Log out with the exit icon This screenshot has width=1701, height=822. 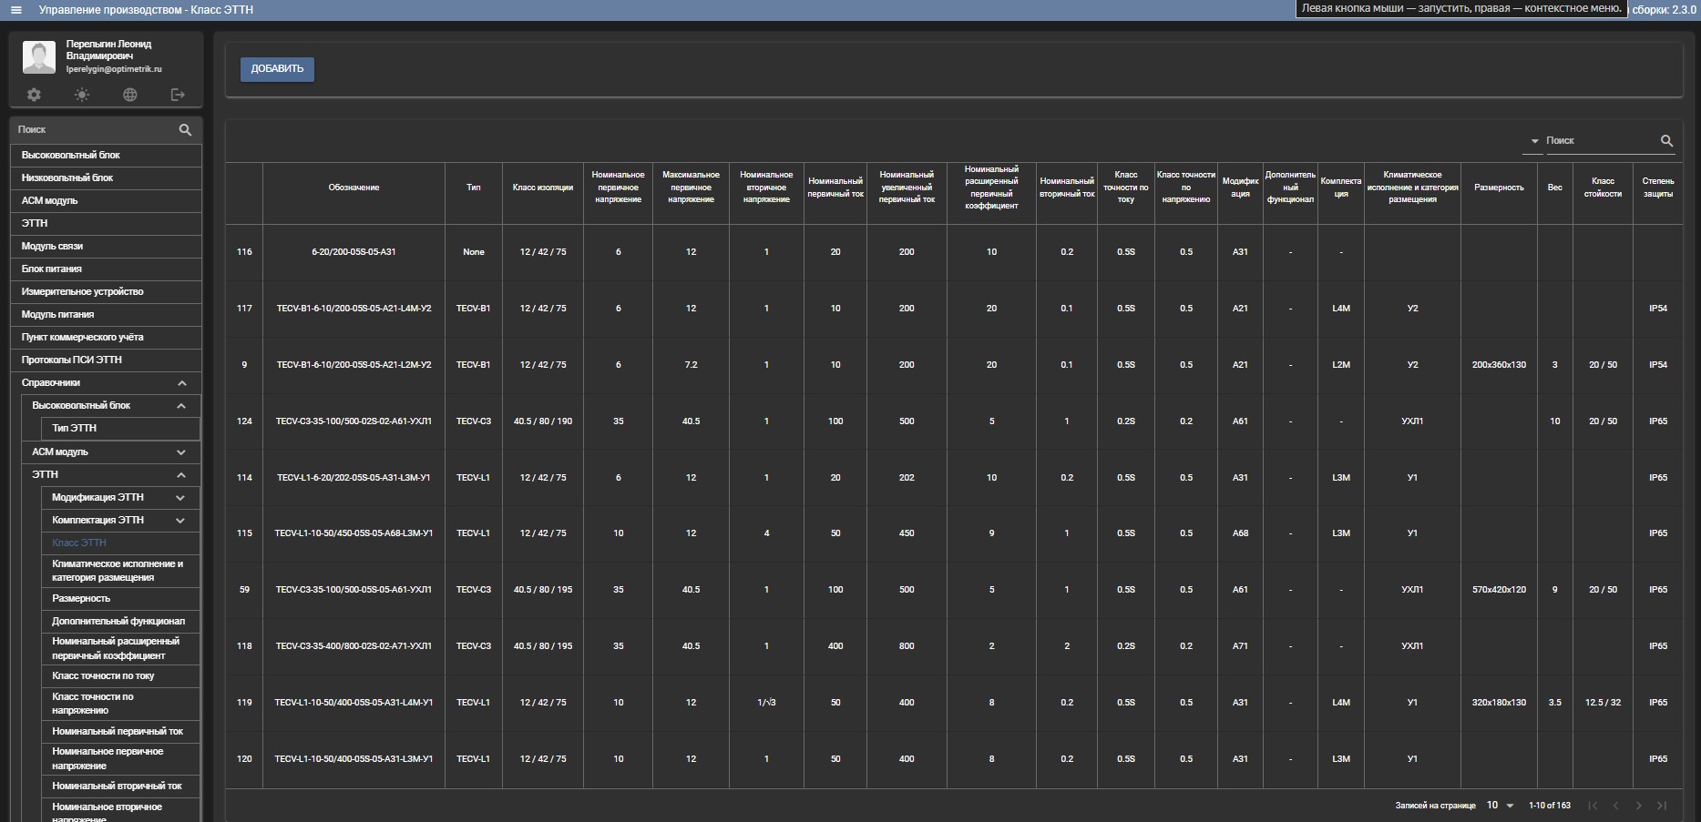178,95
